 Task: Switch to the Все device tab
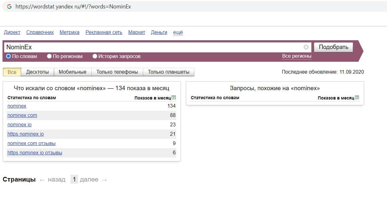(x=12, y=72)
